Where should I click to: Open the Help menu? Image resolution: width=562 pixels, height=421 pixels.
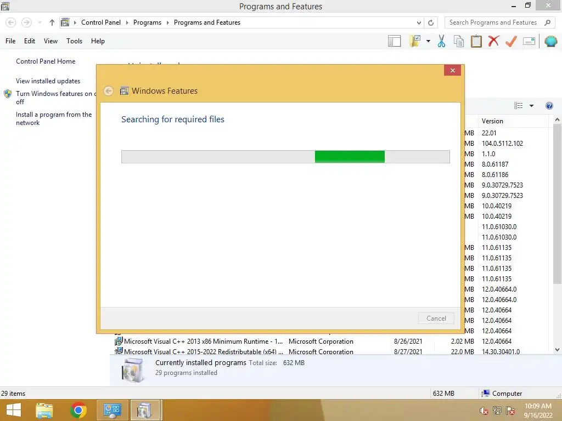[x=98, y=41]
